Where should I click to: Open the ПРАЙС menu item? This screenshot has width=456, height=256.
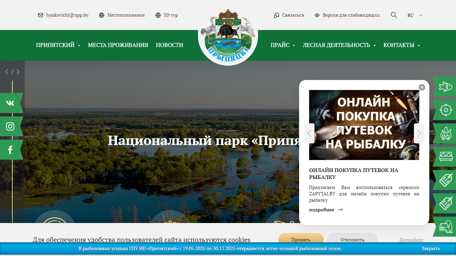pyautogui.click(x=280, y=45)
